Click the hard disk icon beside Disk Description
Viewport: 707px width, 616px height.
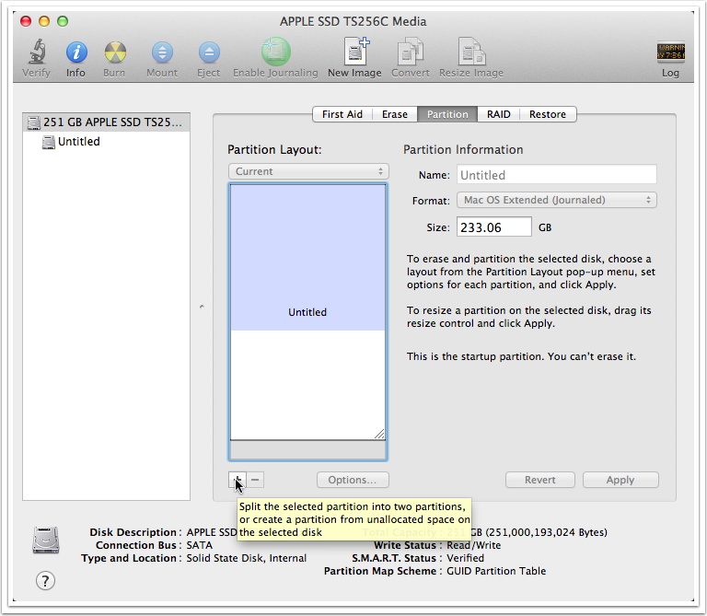[x=45, y=540]
